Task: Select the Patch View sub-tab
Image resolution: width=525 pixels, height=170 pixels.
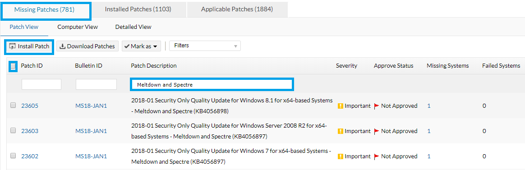Action: pos(24,27)
